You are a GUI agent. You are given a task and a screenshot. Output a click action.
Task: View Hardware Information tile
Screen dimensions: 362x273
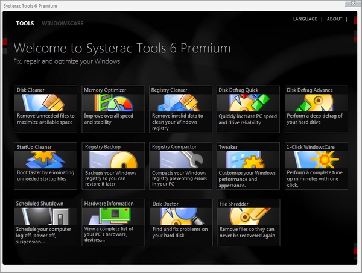pos(113,216)
